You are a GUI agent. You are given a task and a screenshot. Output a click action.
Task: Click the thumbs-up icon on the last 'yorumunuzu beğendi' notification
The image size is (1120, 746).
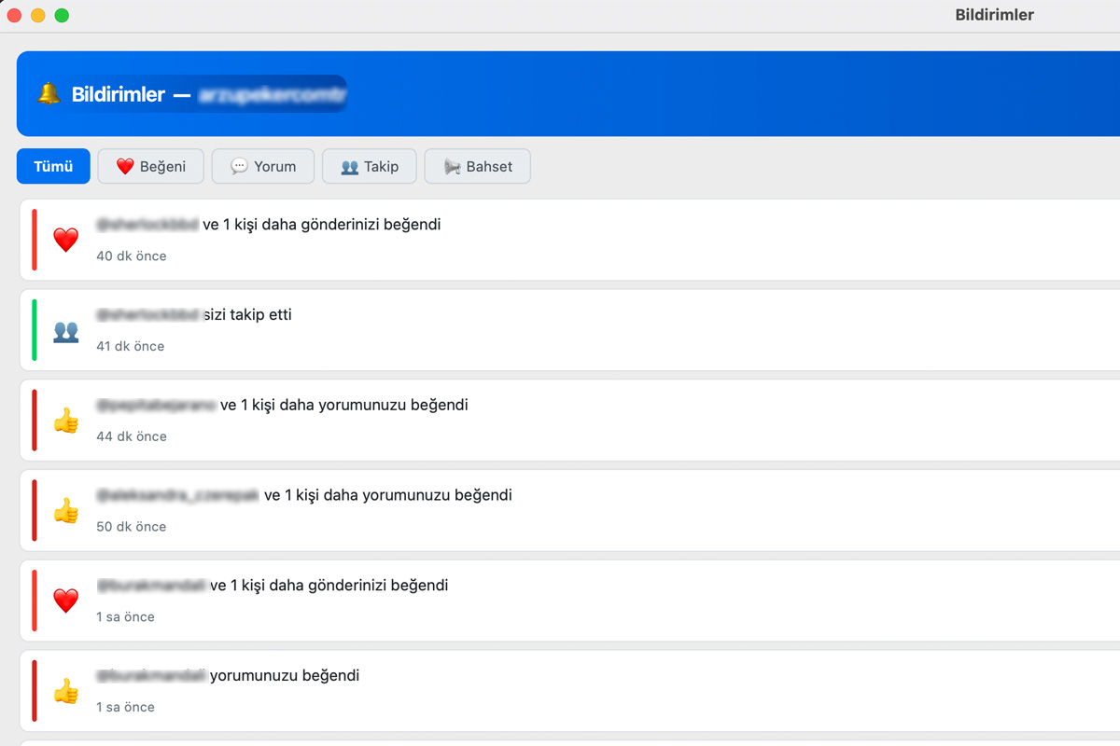[x=65, y=691]
